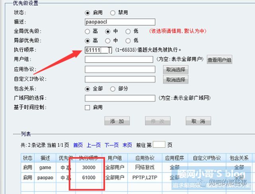Set local priority to 低

(128, 41)
